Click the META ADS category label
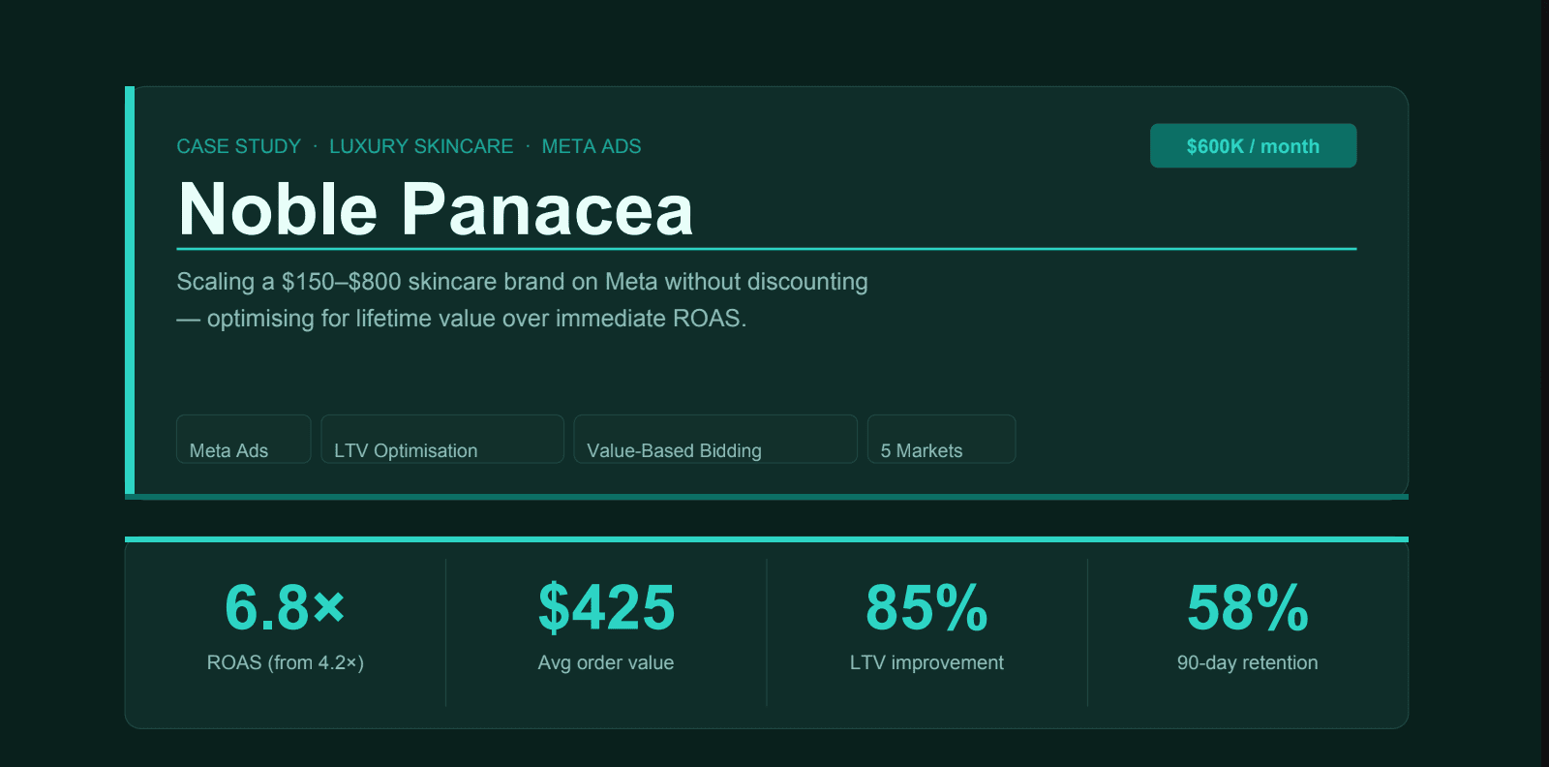Image resolution: width=1549 pixels, height=767 pixels. 592,146
